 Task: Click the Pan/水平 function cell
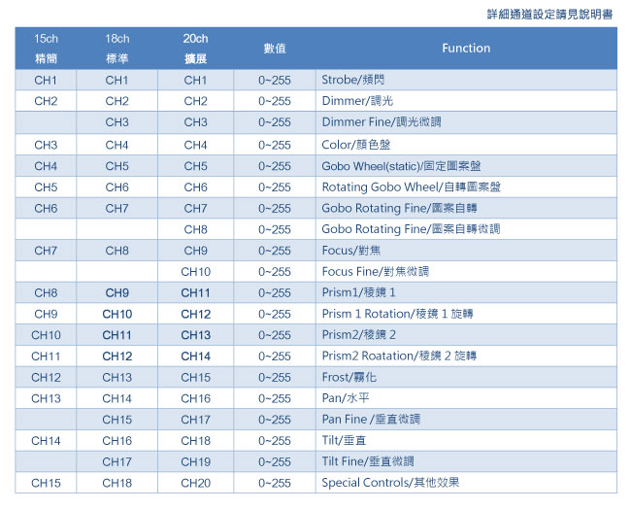click(x=346, y=399)
